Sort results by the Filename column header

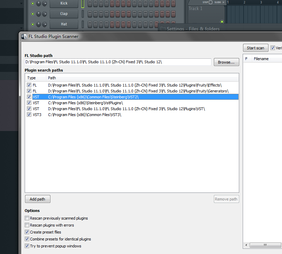point(267,59)
